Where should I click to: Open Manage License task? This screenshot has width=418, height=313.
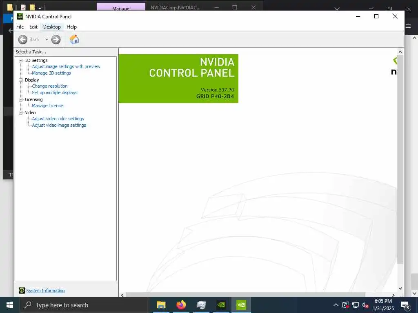pyautogui.click(x=47, y=106)
